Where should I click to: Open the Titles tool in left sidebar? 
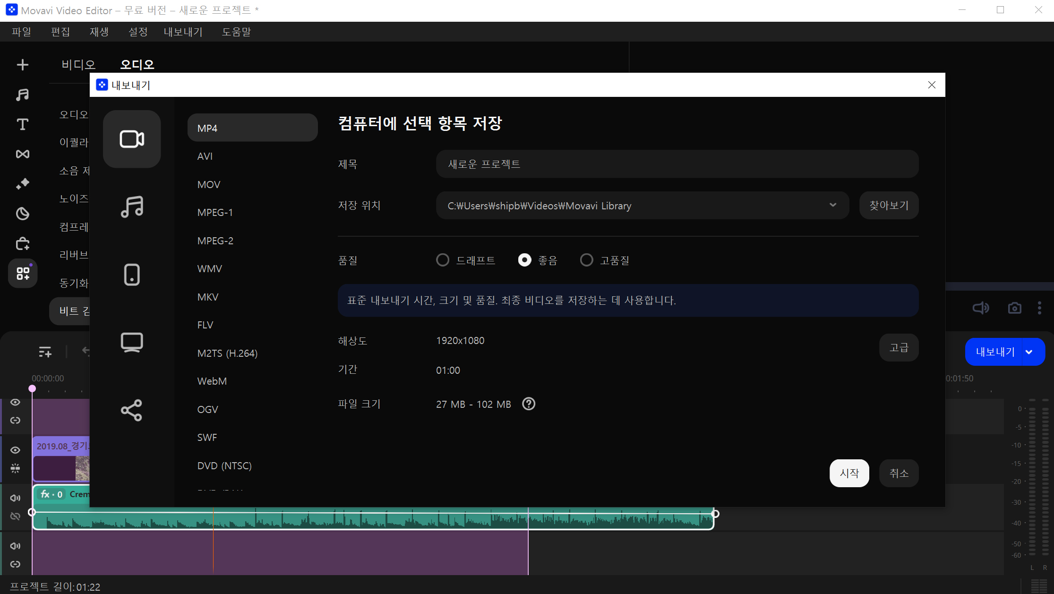pyautogui.click(x=22, y=124)
